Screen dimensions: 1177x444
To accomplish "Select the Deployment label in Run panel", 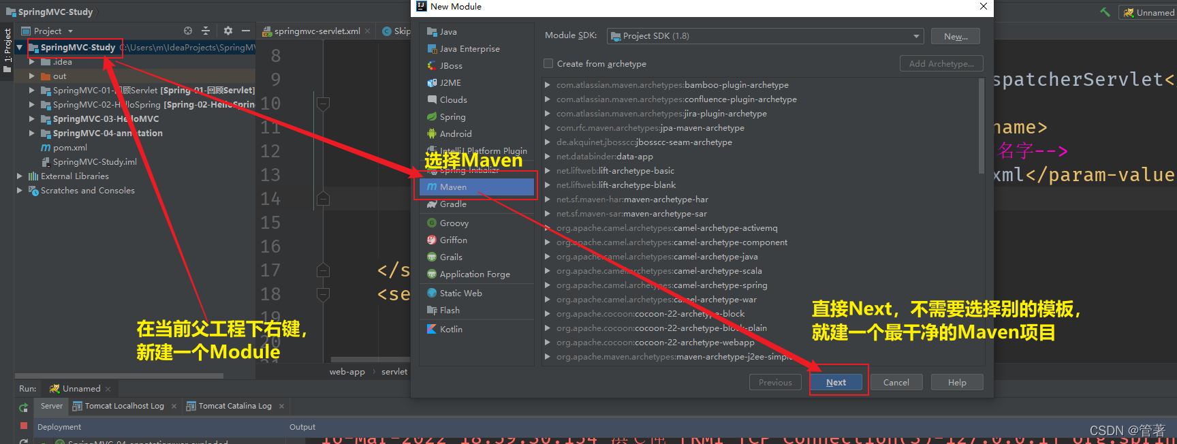I will pos(59,427).
